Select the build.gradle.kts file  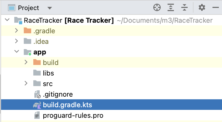pyautogui.click(x=67, y=105)
